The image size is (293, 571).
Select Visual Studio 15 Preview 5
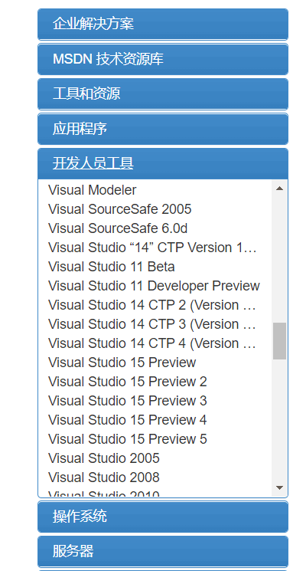pos(128,439)
